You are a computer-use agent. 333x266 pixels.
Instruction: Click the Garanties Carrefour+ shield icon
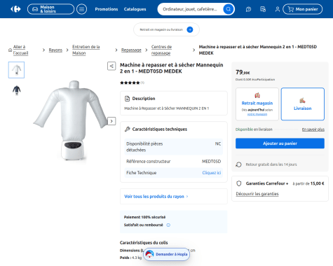pyautogui.click(x=239, y=183)
